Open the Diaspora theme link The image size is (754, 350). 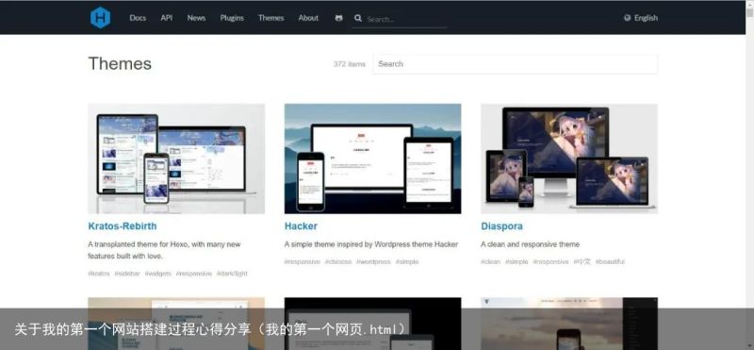(x=501, y=225)
